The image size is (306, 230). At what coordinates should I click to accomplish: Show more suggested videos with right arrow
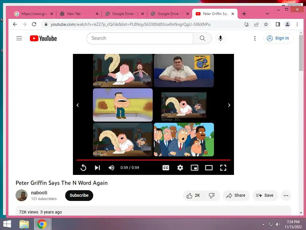pos(229,105)
